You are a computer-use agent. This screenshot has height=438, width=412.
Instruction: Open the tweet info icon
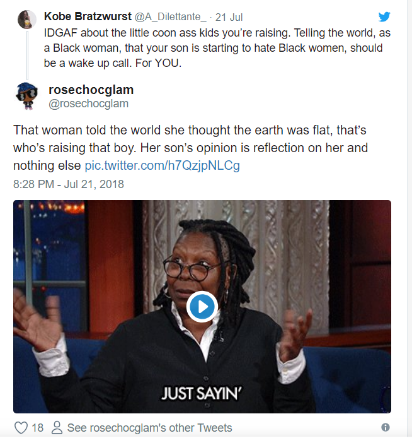pyautogui.click(x=386, y=427)
